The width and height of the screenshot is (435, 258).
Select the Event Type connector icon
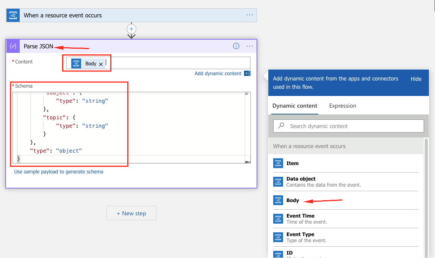(278, 237)
